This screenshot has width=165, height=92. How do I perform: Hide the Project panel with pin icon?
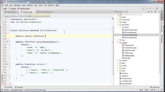pos(159,12)
